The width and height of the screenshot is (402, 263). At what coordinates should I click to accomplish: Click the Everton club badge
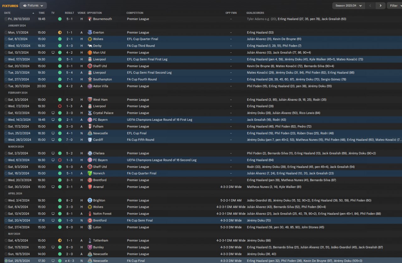(90, 33)
